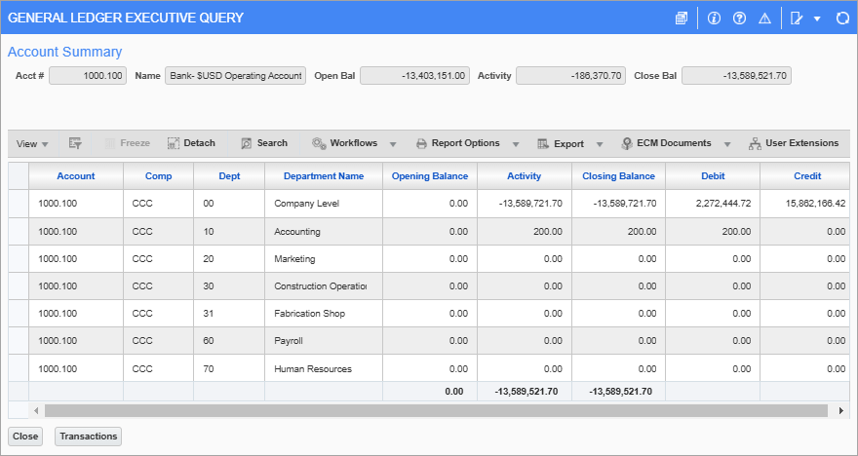Click dept code 60 cell

[229, 341]
